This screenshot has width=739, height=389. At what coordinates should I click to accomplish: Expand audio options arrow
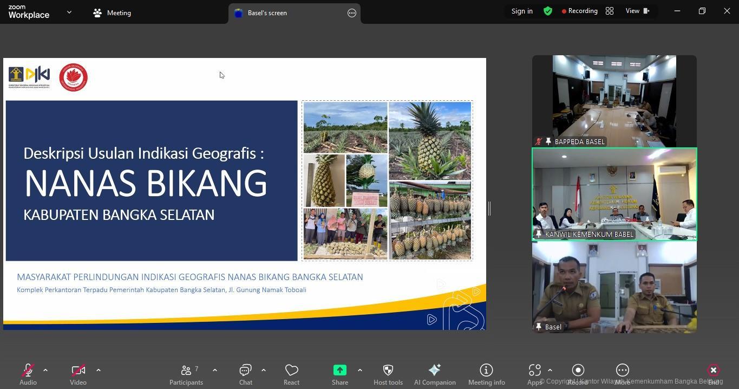tap(45, 370)
